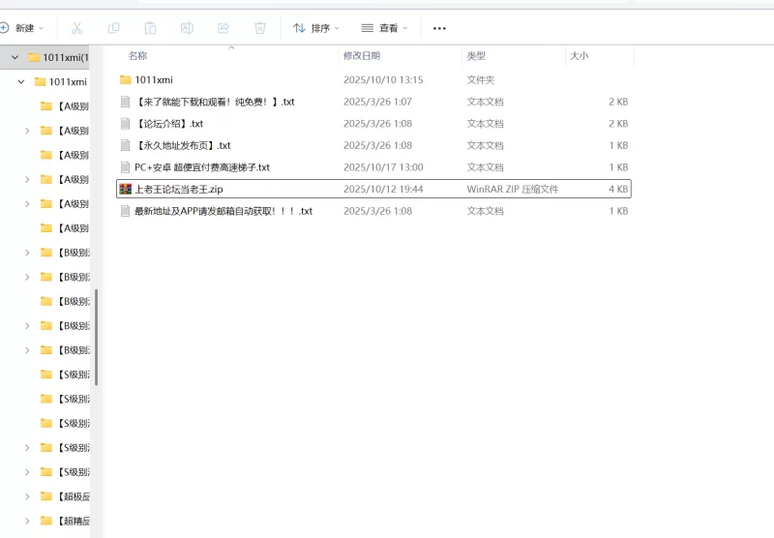Viewport: 774px width, 538px height.
Task: Open the three-dots more options menu
Action: (x=439, y=28)
